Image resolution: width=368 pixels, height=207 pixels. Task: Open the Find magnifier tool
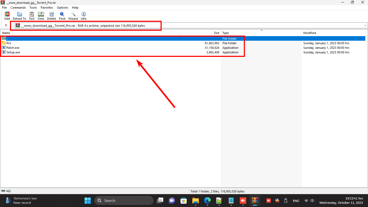tap(62, 16)
